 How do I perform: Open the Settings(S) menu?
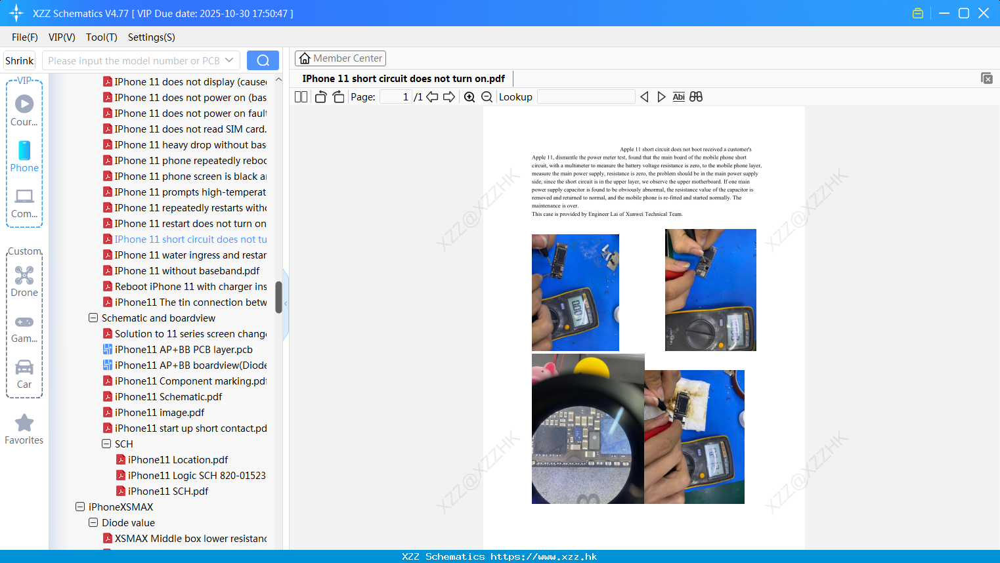[x=152, y=37]
